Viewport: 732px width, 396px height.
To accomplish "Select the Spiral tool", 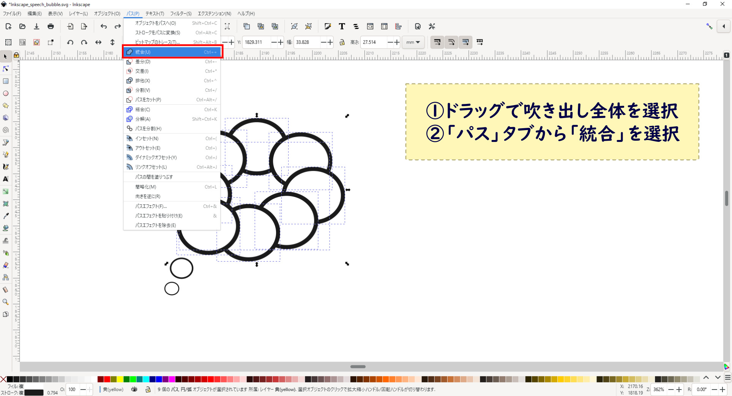I will (6, 130).
